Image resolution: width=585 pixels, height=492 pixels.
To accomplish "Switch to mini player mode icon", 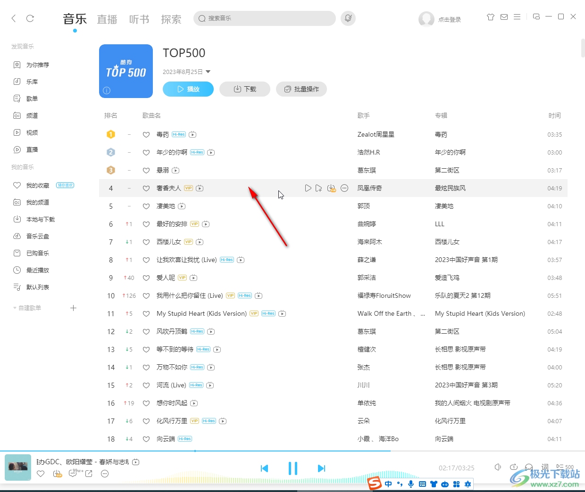I will click(536, 16).
